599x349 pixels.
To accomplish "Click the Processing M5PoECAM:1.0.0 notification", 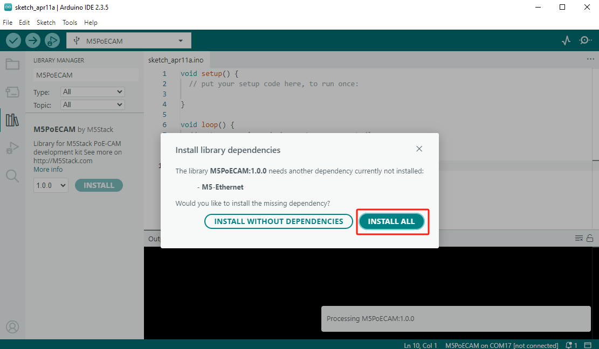I will pos(456,319).
